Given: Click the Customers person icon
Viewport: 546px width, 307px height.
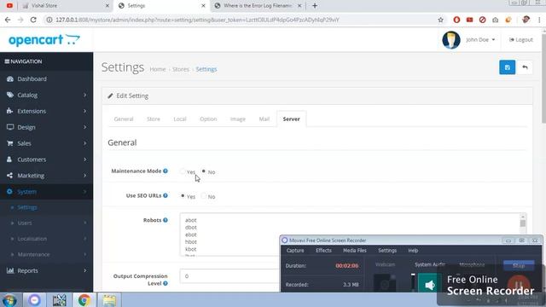Looking at the screenshot, I should point(9,159).
